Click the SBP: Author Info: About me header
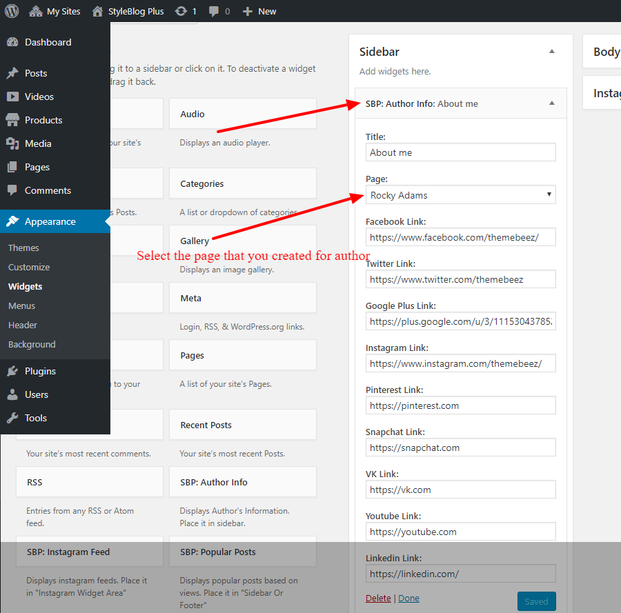Viewport: 621px width, 613px height. [x=461, y=103]
